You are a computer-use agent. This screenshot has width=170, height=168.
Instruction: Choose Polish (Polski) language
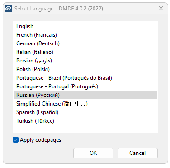pyautogui.click(x=85, y=69)
